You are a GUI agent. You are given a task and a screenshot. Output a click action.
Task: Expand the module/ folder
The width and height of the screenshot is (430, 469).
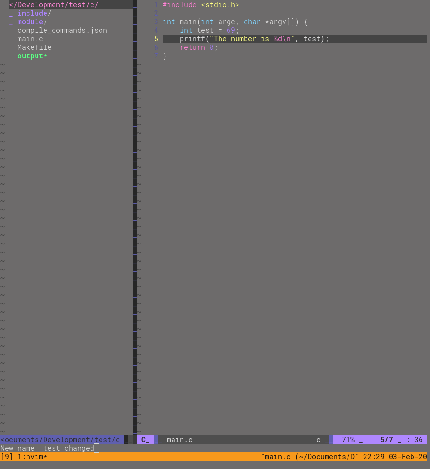(x=32, y=22)
